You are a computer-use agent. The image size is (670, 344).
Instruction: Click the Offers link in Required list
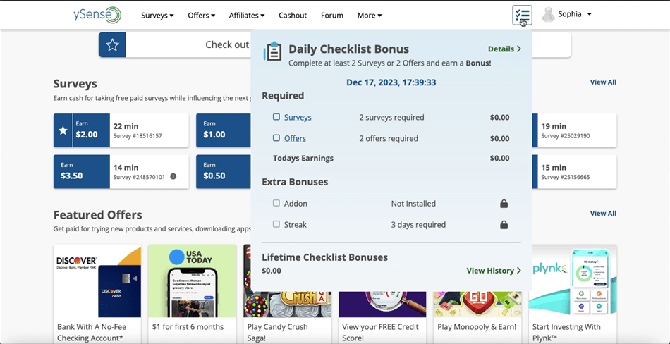(295, 138)
